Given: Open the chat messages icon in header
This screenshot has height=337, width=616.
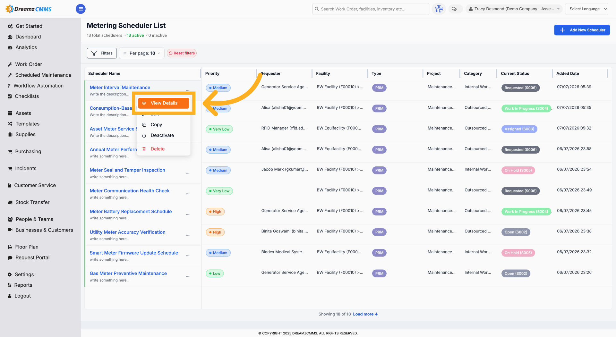Looking at the screenshot, I should 454,9.
